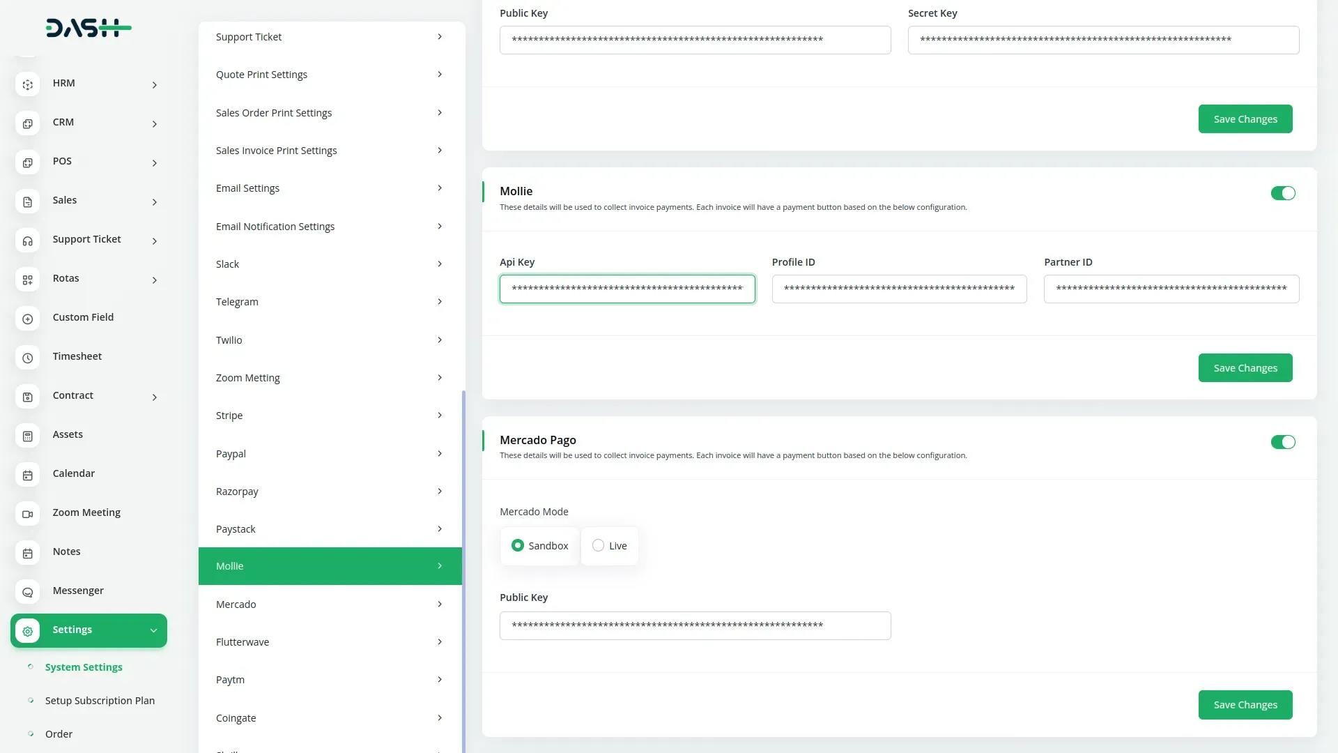1338x753 pixels.
Task: Expand the CRM sidebar menu
Action: tap(155, 124)
